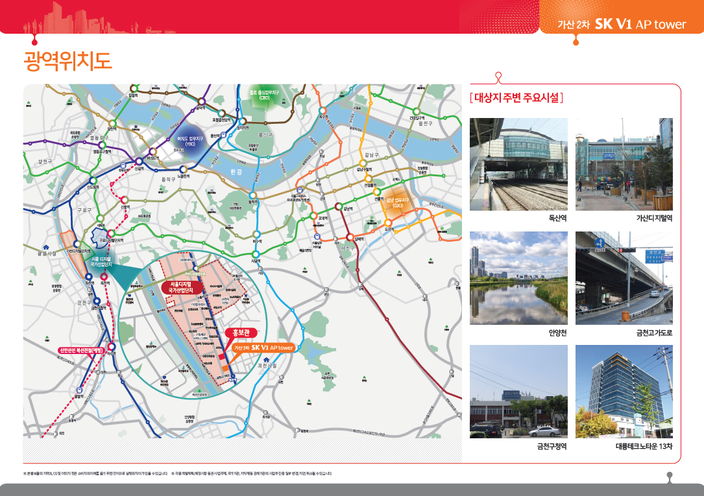Click the 강남구 district label
The image size is (704, 496).
[371, 155]
